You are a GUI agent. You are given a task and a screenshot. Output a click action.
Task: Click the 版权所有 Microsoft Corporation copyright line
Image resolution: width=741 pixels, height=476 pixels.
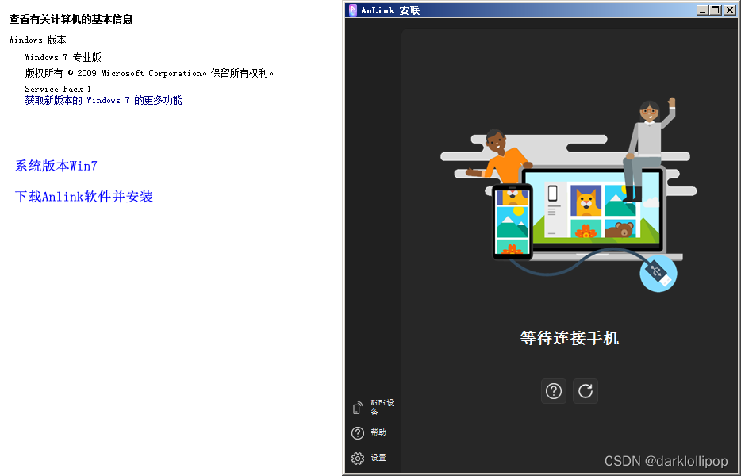[149, 73]
